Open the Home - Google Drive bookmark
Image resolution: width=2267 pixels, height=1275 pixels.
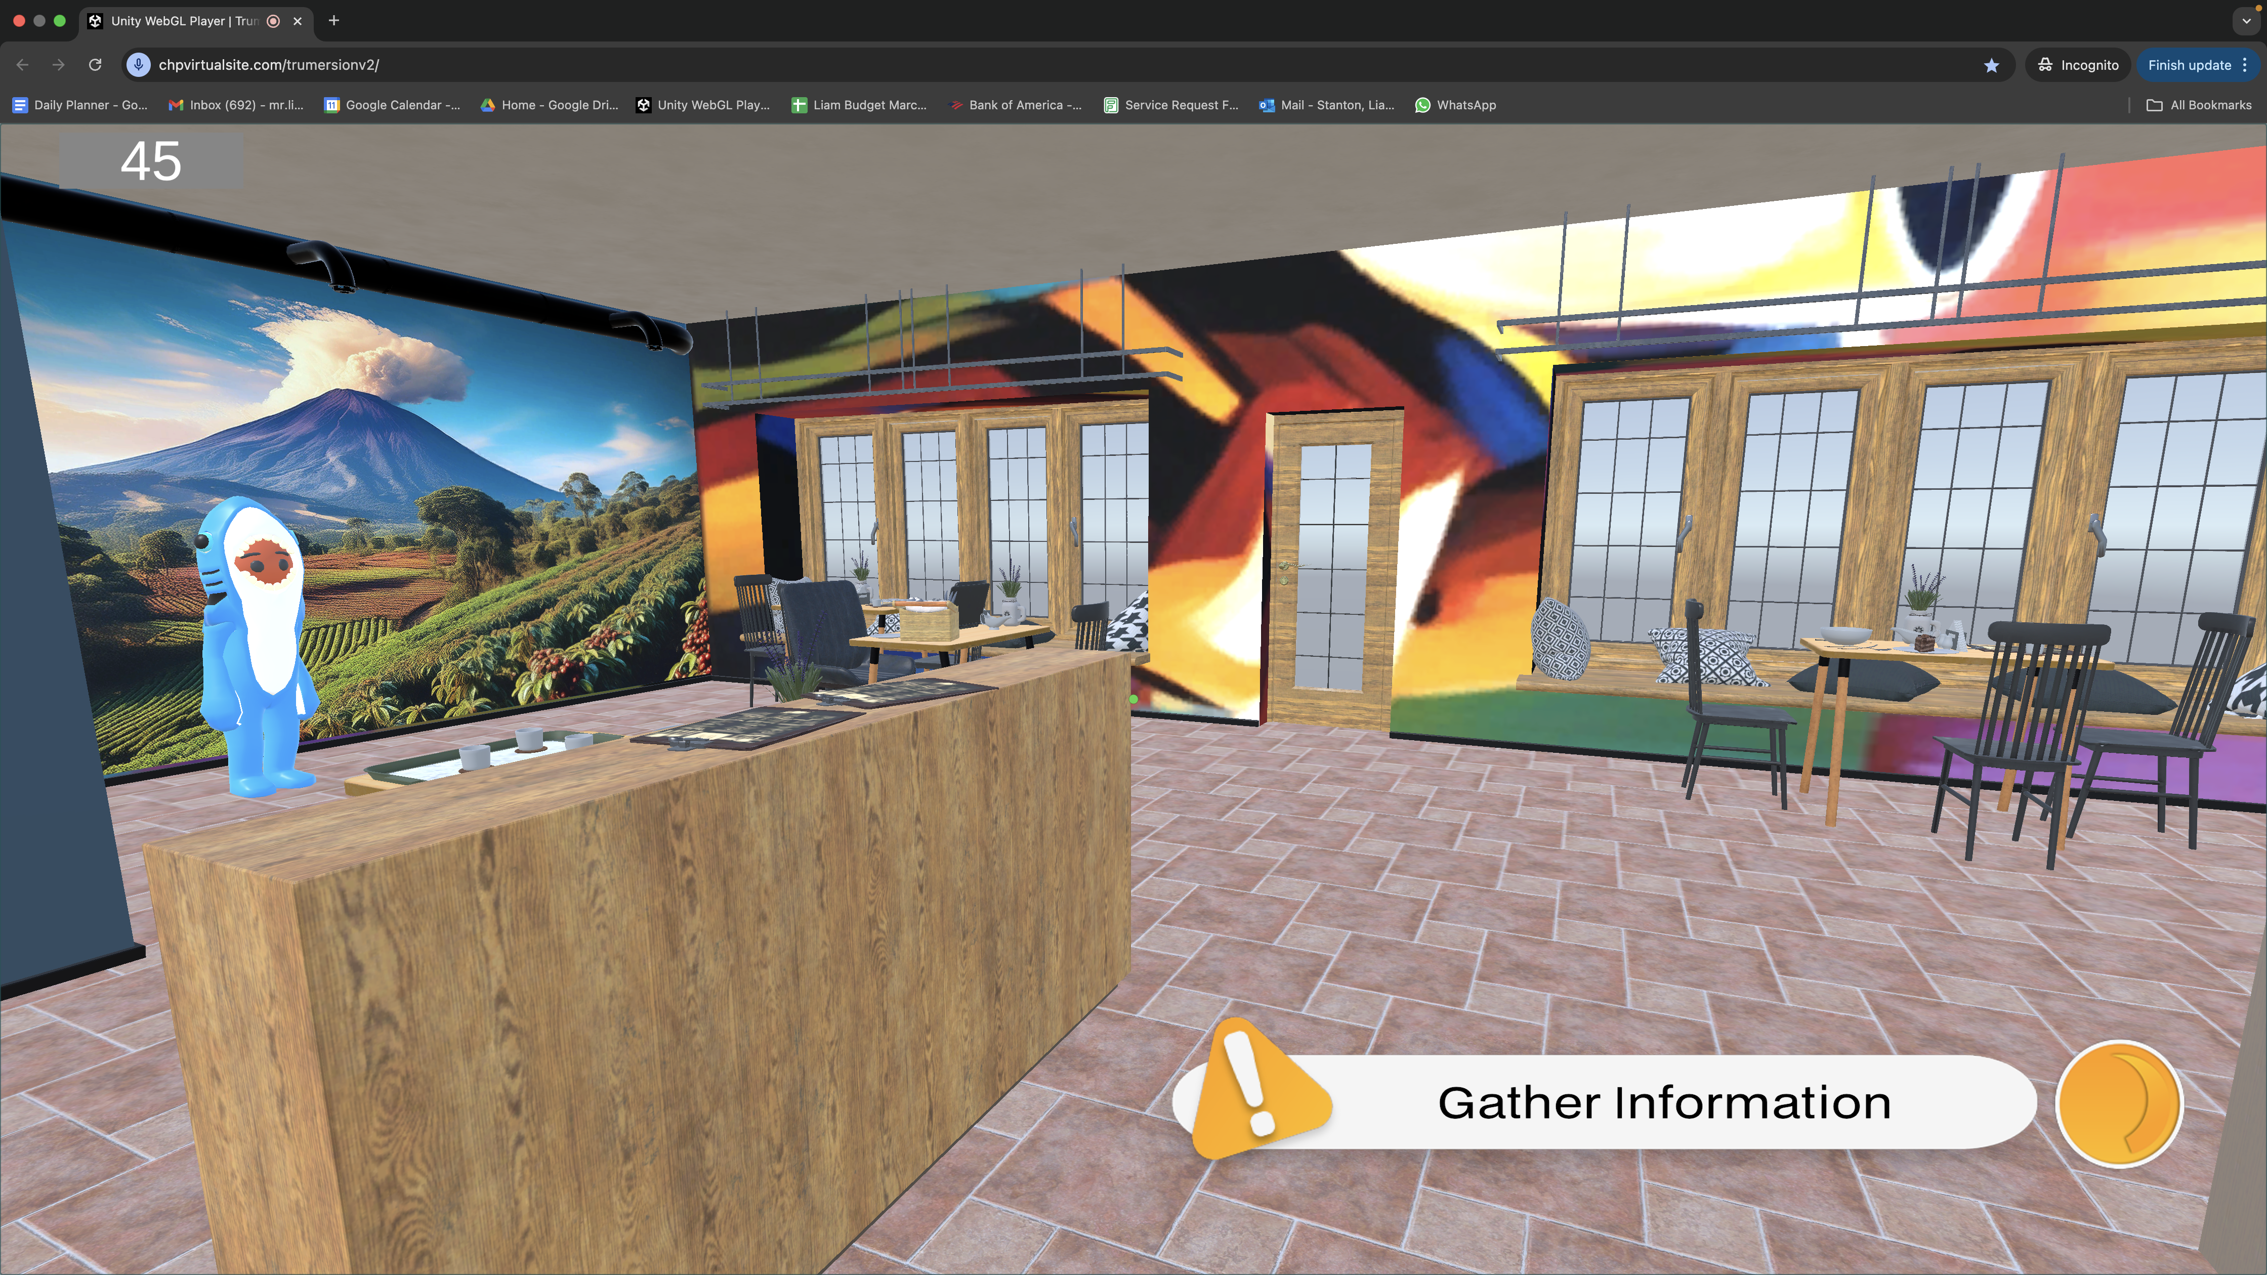click(x=549, y=105)
